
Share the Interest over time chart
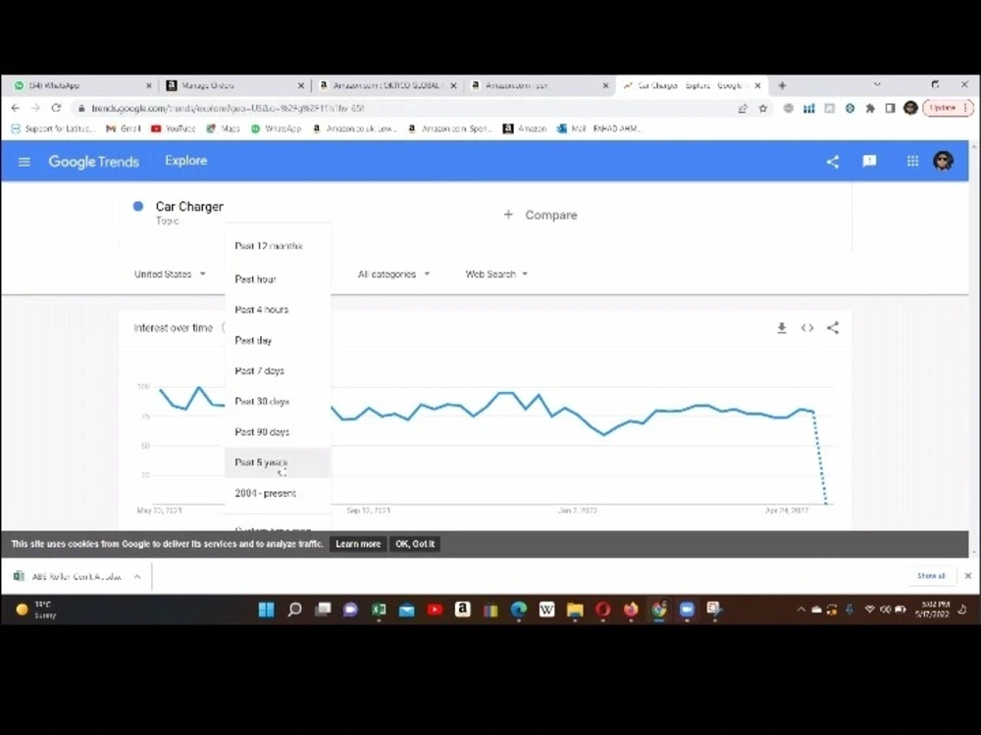[833, 327]
